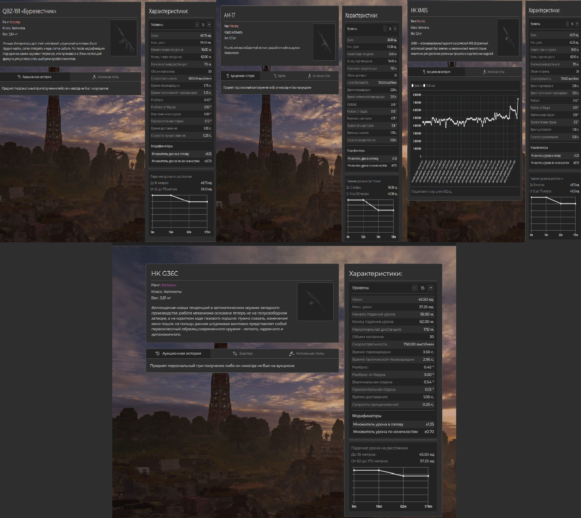Click 'Скорострельность: 750.00 выст/мин' row in G36C stats
This screenshot has height=518, width=581.
tap(393, 344)
